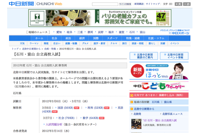The width and height of the screenshot is (200, 133).
Task: Click the exam news thumbnail photo
Action: (x=136, y=124)
